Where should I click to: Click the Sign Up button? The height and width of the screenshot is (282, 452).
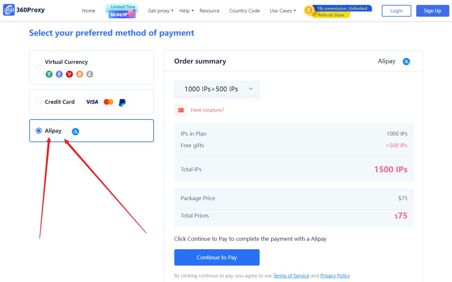click(432, 11)
